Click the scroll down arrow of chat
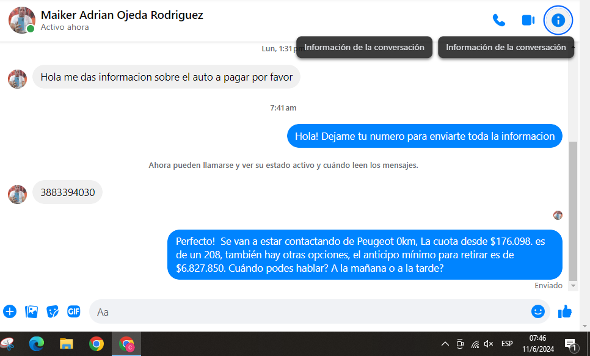The height and width of the screenshot is (356, 590). [573, 285]
